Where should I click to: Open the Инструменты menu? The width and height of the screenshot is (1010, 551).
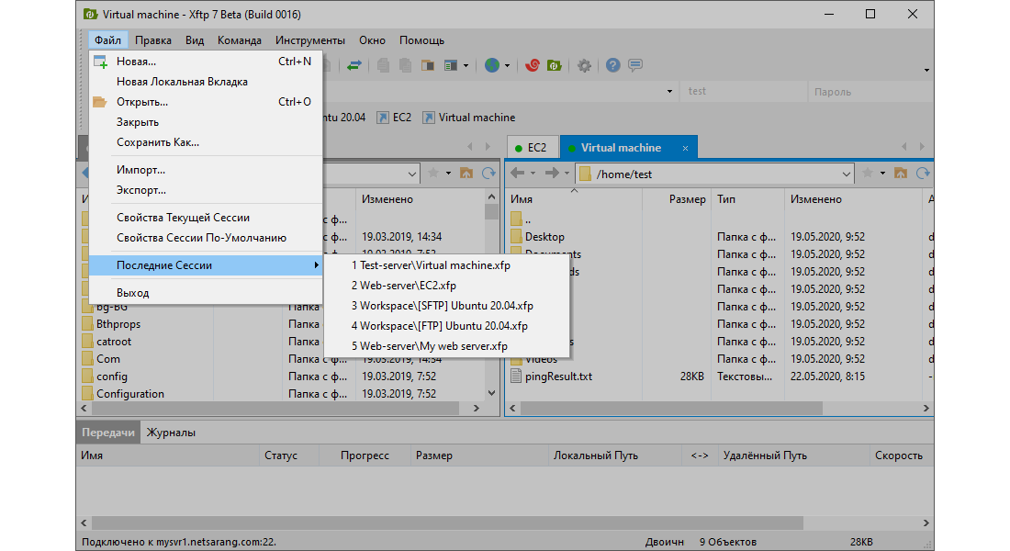click(x=310, y=40)
